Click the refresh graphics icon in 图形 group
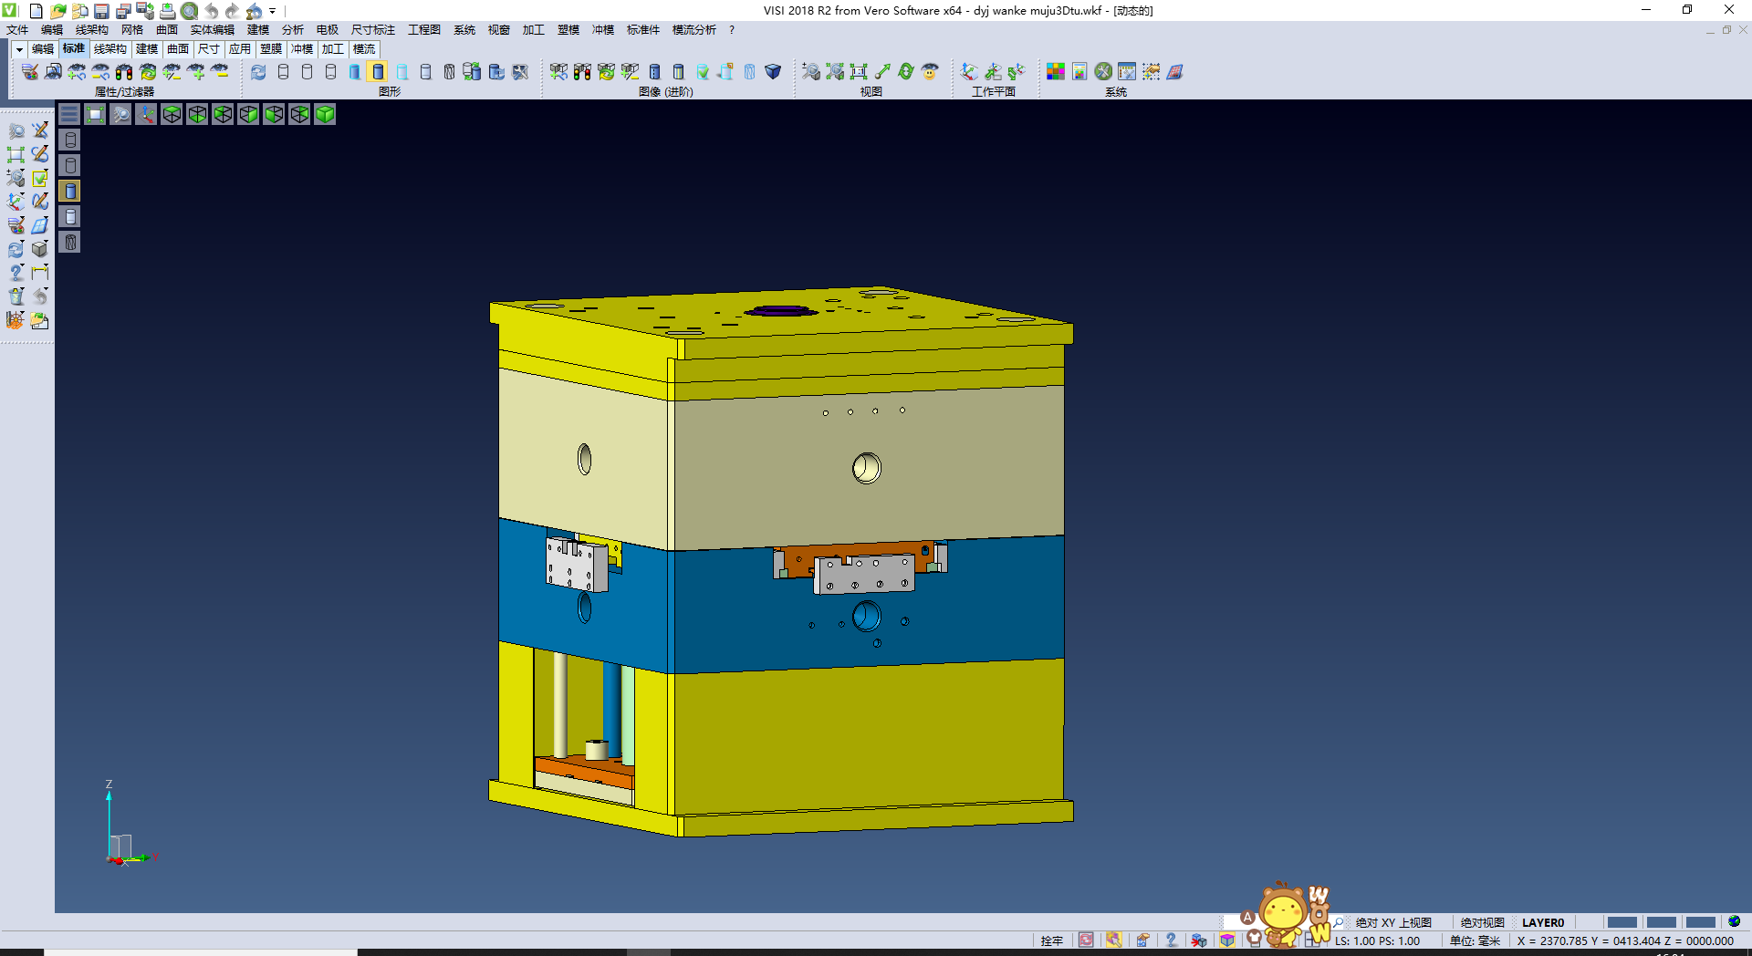The image size is (1752, 956). (258, 72)
